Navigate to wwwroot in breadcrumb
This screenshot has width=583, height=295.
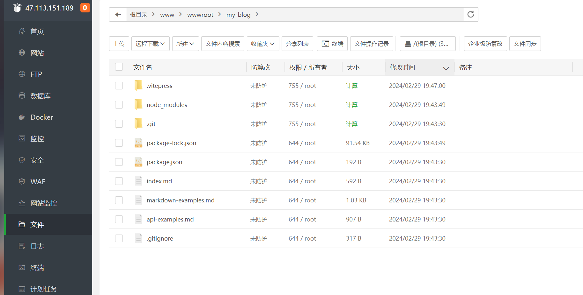200,15
